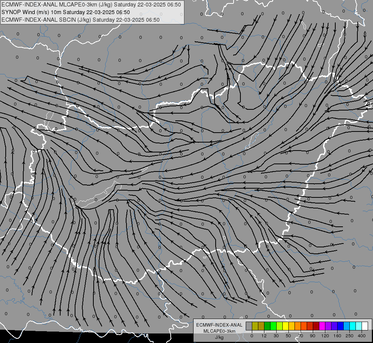Select the gray swatch in the MLCAPE legend

pyautogui.click(x=249, y=326)
